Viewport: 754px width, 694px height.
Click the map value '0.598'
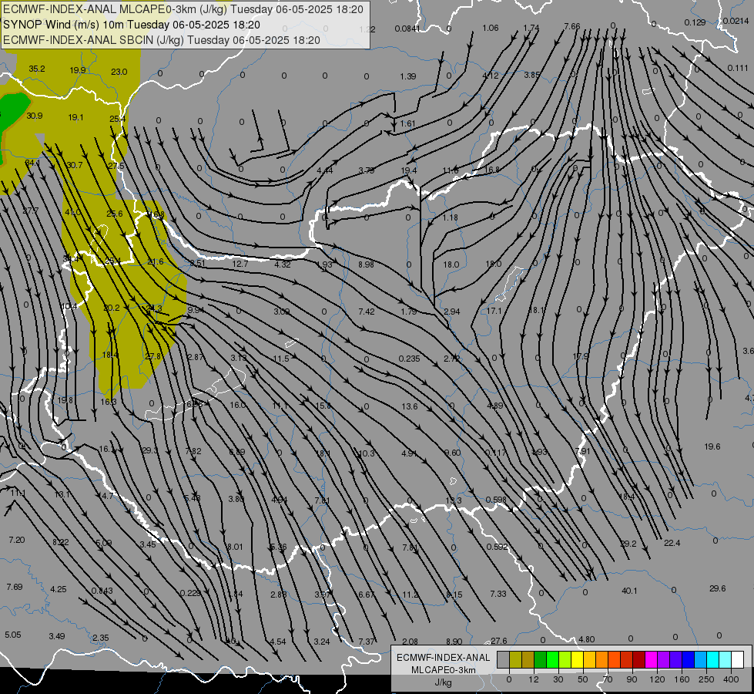point(496,500)
